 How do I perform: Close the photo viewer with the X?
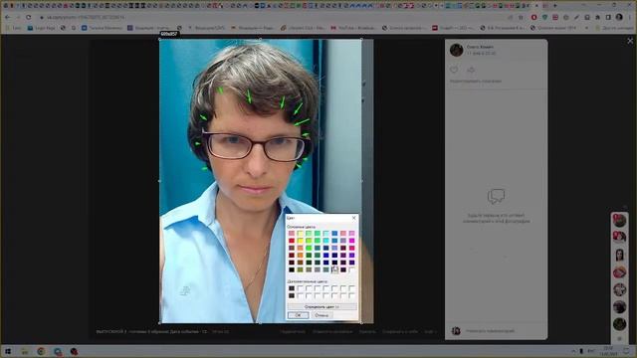[630, 41]
